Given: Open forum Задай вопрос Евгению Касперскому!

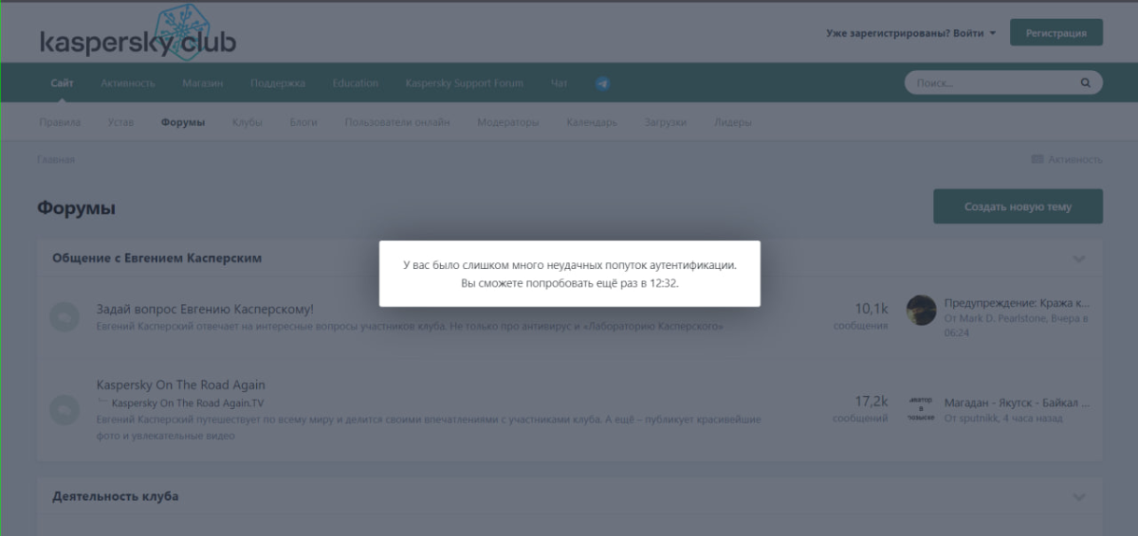Looking at the screenshot, I should [x=205, y=309].
